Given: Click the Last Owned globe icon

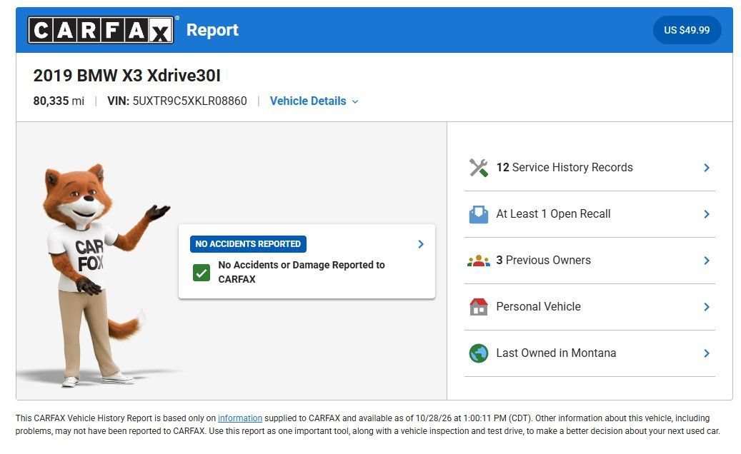Looking at the screenshot, I should [x=478, y=353].
